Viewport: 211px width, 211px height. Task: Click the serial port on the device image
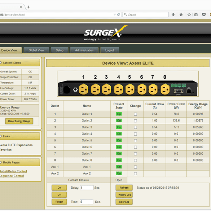(179, 91)
